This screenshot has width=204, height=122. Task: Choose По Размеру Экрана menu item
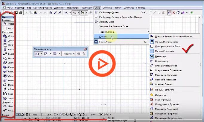122,12
